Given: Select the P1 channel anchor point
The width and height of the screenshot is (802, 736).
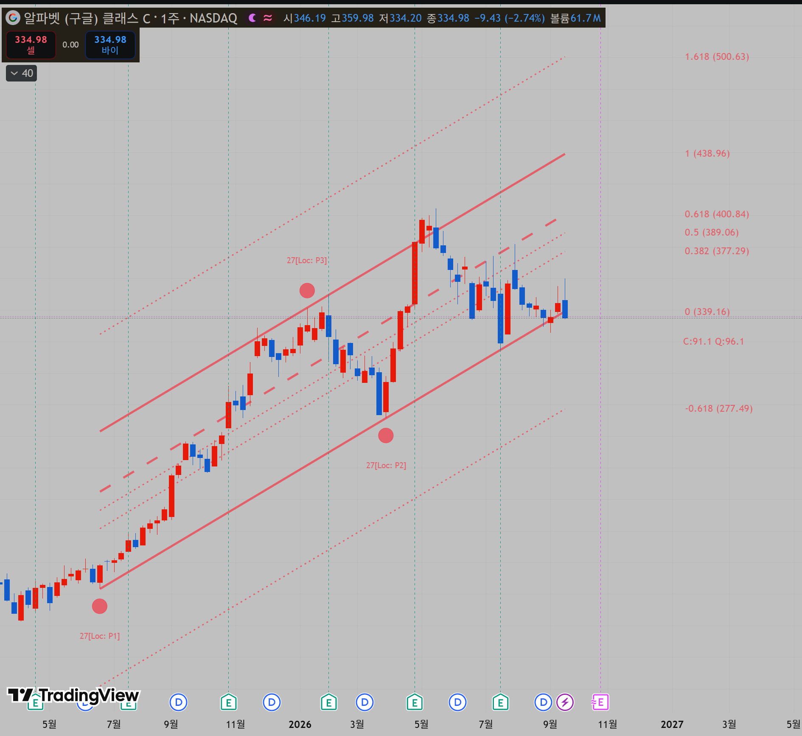Looking at the screenshot, I should point(100,606).
